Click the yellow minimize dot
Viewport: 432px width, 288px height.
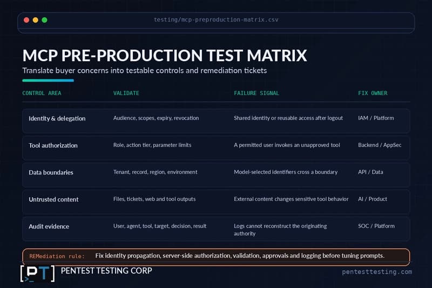(35, 20)
